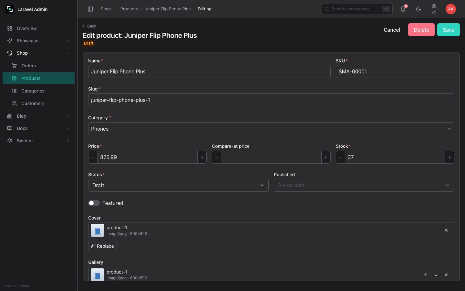Click the Back link

[x=89, y=26]
